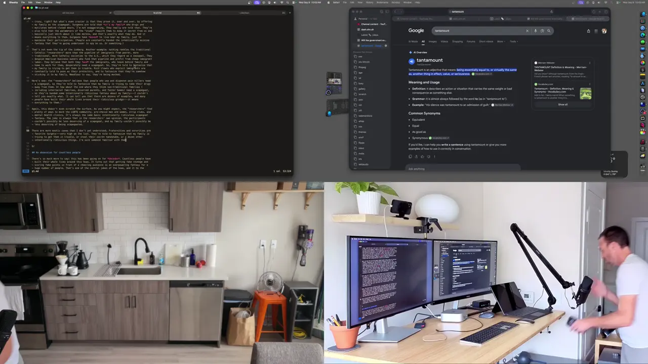Open Google Lens image search icon
The image size is (648, 364).
(542, 31)
